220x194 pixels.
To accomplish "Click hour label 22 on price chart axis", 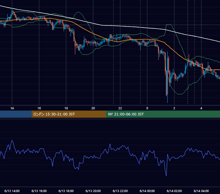I will [x=120, y=108].
